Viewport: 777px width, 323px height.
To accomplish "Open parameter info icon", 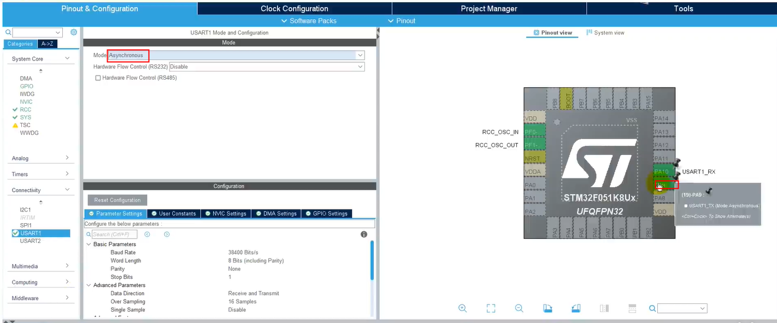I will 364,234.
